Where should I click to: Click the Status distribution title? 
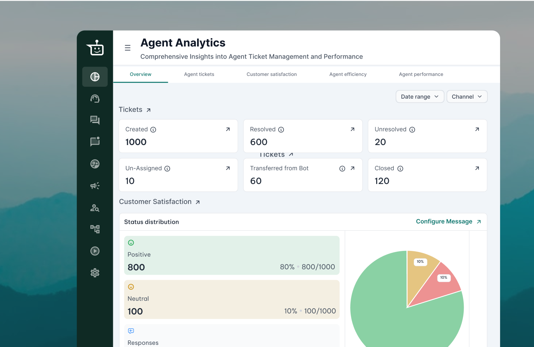point(151,222)
